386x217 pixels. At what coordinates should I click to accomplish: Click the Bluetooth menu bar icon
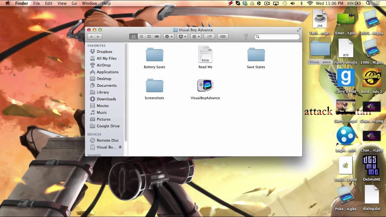tap(301, 3)
